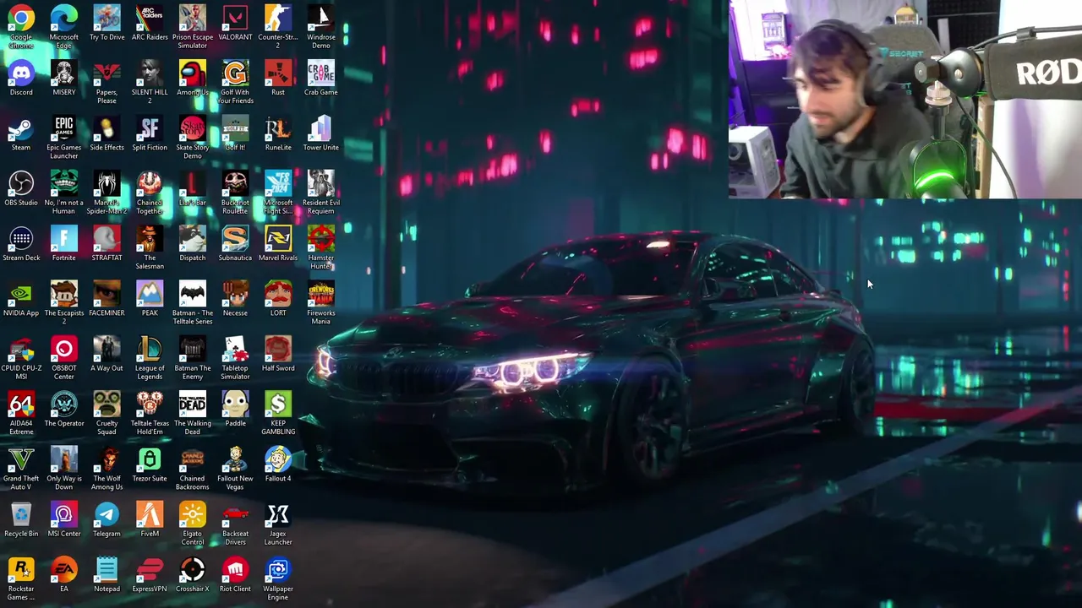Select Grand Theft Auto V icon
This screenshot has height=608, width=1082.
click(x=21, y=459)
